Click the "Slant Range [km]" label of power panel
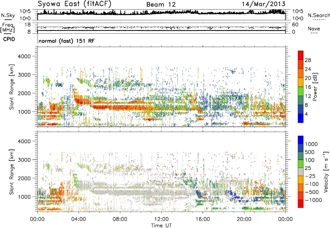Image resolution: width=330 pixels, height=228 pixels. 12,87
